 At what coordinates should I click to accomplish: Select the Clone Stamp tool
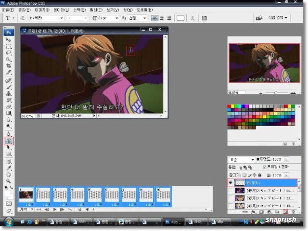[9, 93]
